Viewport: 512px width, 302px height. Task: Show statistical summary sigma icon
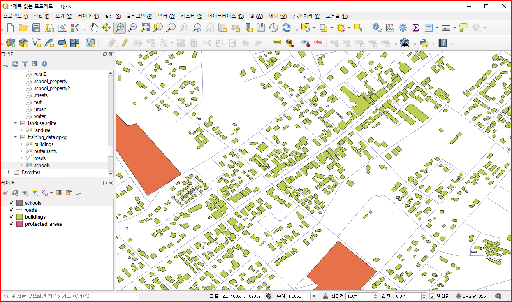[415, 28]
